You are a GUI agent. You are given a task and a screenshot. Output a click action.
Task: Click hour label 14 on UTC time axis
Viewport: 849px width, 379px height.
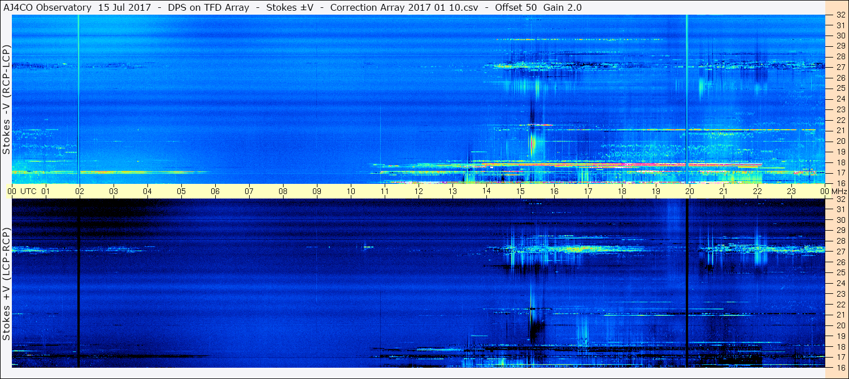[x=486, y=191]
